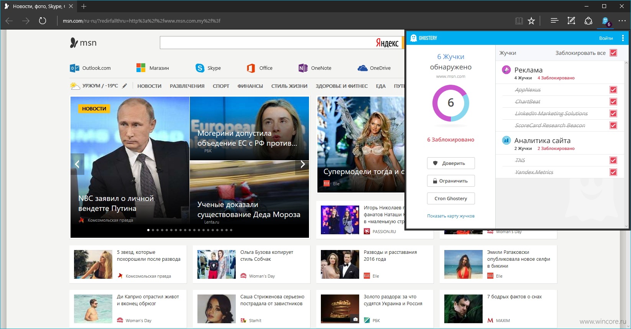Open the НОВОСТИ menu section
631x329 pixels.
[149, 86]
